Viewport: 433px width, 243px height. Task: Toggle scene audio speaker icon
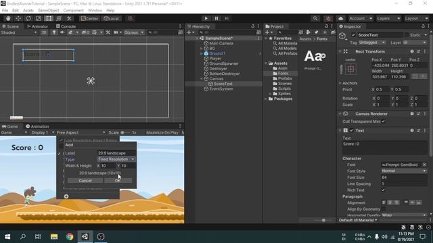62,32
